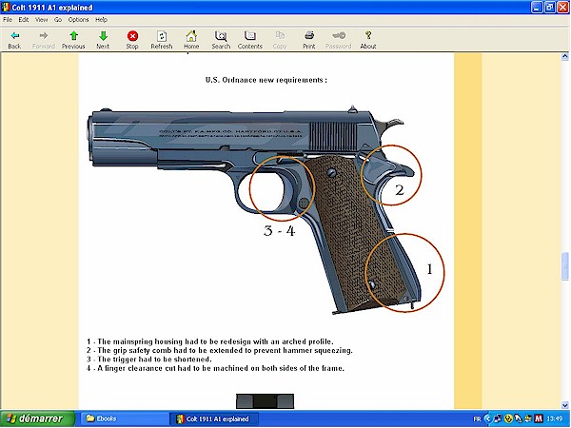
Task: Click the Password key icon
Action: click(x=338, y=39)
